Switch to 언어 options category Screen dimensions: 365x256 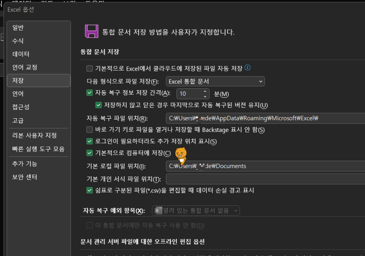click(x=39, y=94)
